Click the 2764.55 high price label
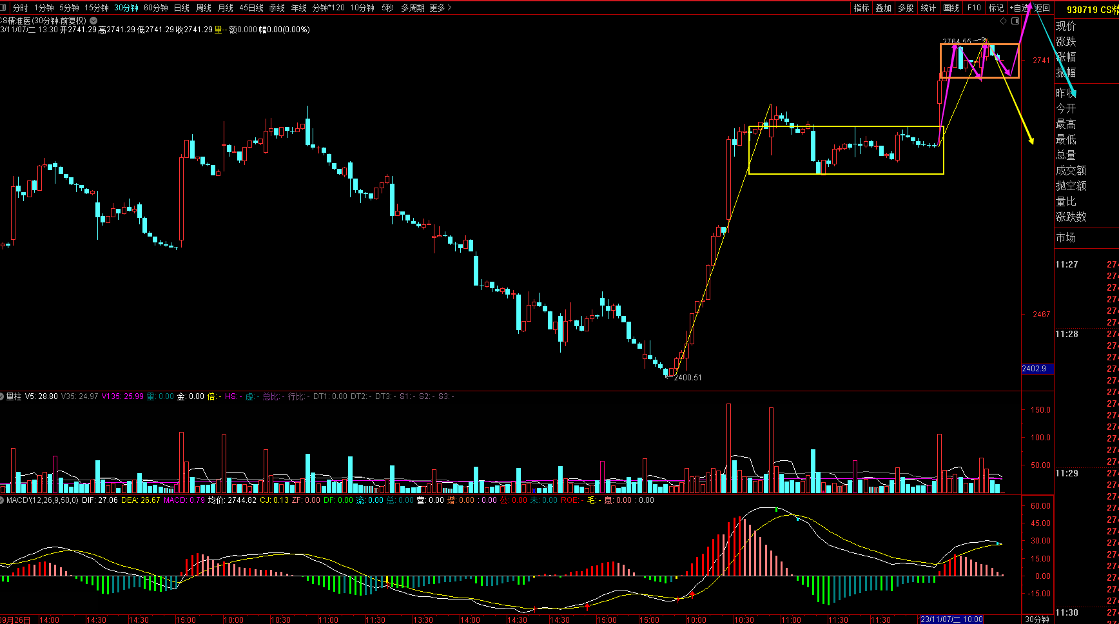The image size is (1119, 624). [957, 41]
